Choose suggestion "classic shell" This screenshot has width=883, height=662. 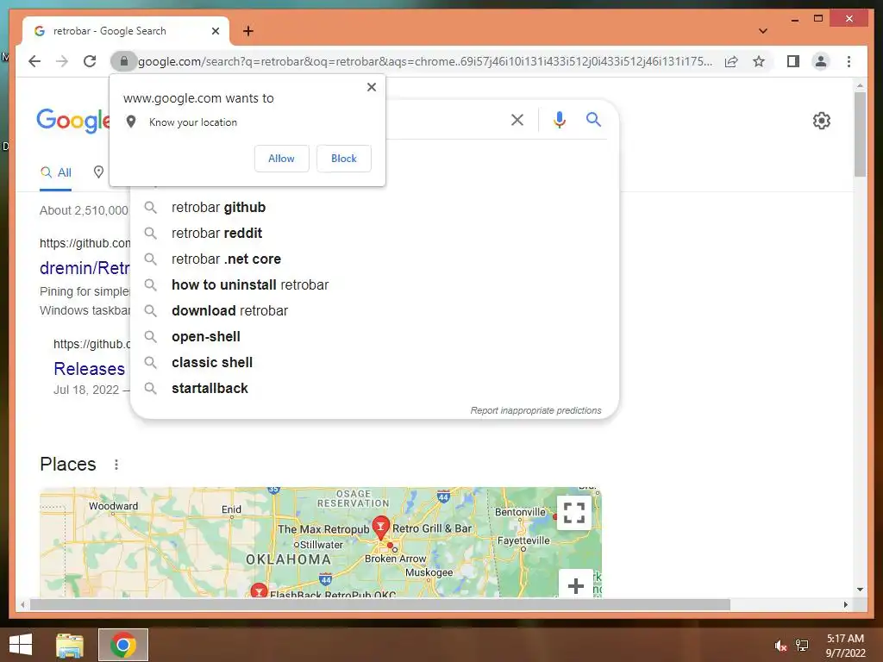(374, 363)
